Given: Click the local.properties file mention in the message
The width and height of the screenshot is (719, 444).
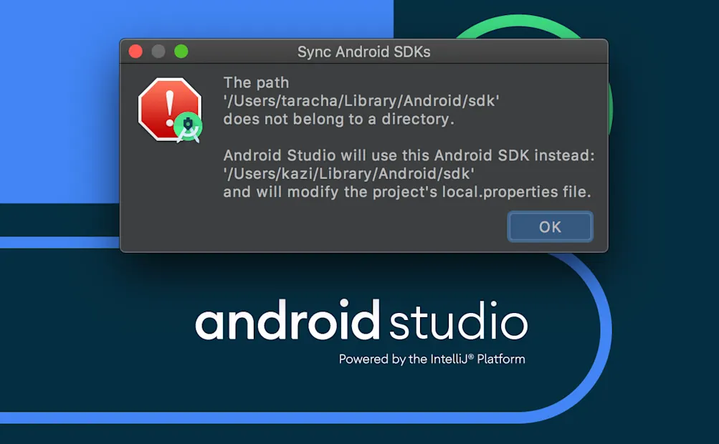Looking at the screenshot, I should [499, 192].
